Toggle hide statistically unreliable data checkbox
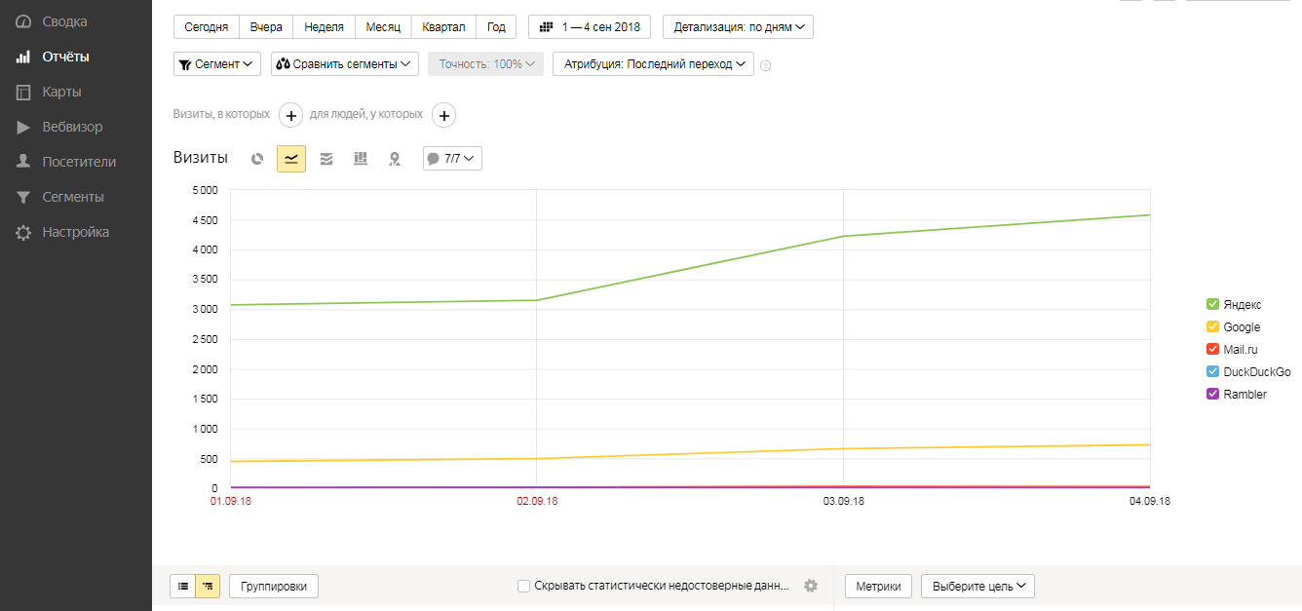 [x=524, y=586]
